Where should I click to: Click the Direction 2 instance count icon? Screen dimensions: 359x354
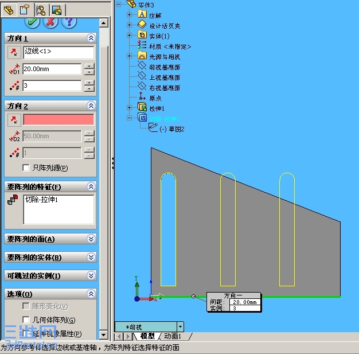14,153
